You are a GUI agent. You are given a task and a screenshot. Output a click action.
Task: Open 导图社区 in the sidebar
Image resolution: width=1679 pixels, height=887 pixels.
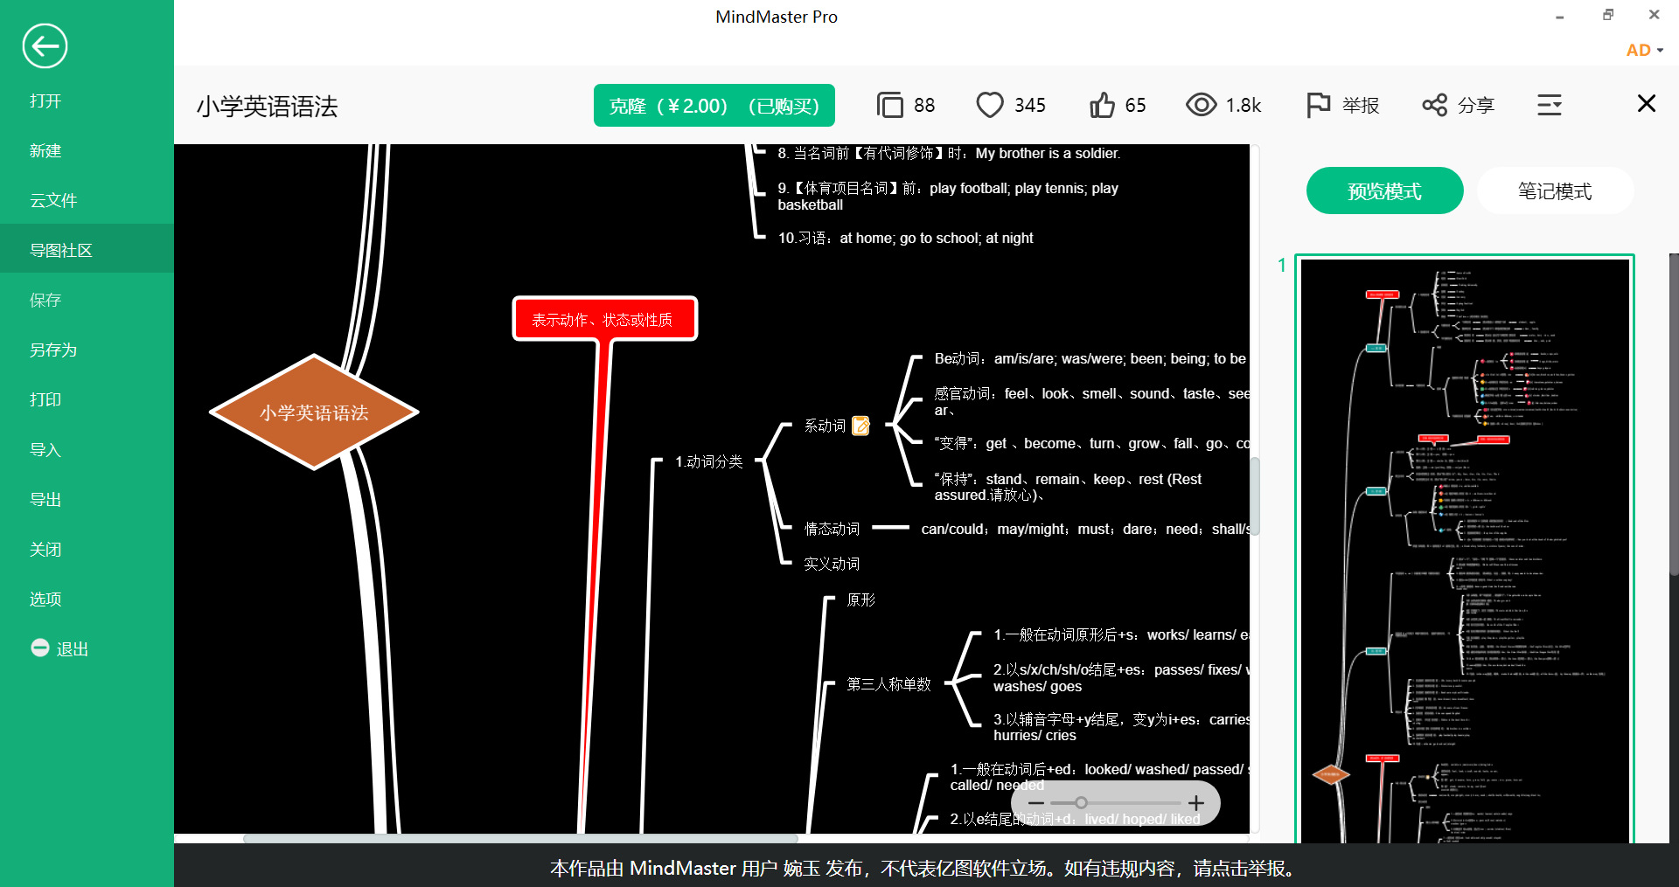61,251
